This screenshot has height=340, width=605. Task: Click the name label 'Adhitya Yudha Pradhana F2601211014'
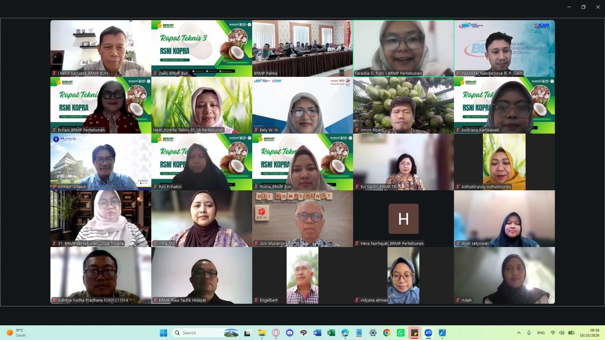pos(93,300)
